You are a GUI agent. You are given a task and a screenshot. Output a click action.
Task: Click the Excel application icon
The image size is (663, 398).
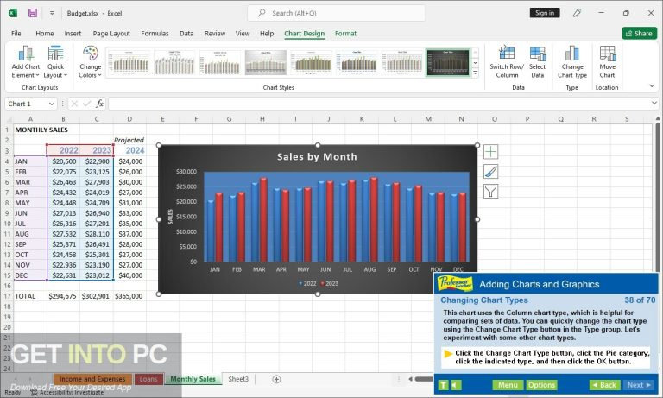(x=13, y=13)
